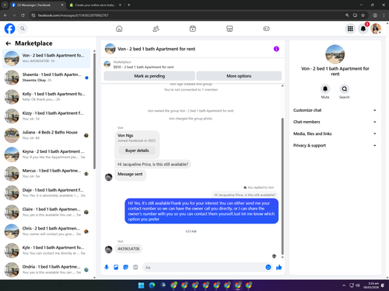The image size is (389, 291).
Task: Open Kizzy 1 bed 1 bath conversation
Action: (x=47, y=116)
